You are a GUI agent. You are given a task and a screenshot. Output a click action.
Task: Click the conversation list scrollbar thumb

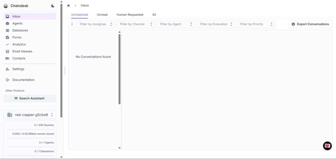[x=119, y=69]
